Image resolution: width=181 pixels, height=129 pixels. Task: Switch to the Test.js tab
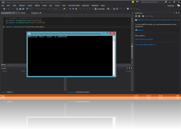[x=23, y=13]
